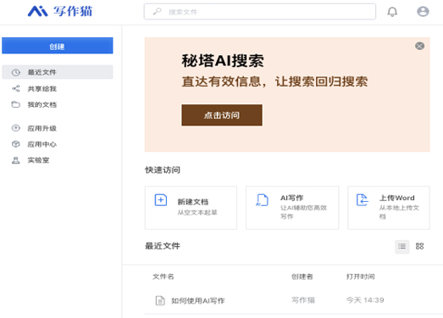This screenshot has height=318, width=443.
Task: Click the upload file icon
Action: (363, 200)
